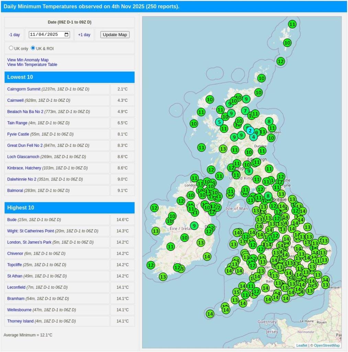Click the cyan 5 marker in western Scotland

click(x=219, y=122)
